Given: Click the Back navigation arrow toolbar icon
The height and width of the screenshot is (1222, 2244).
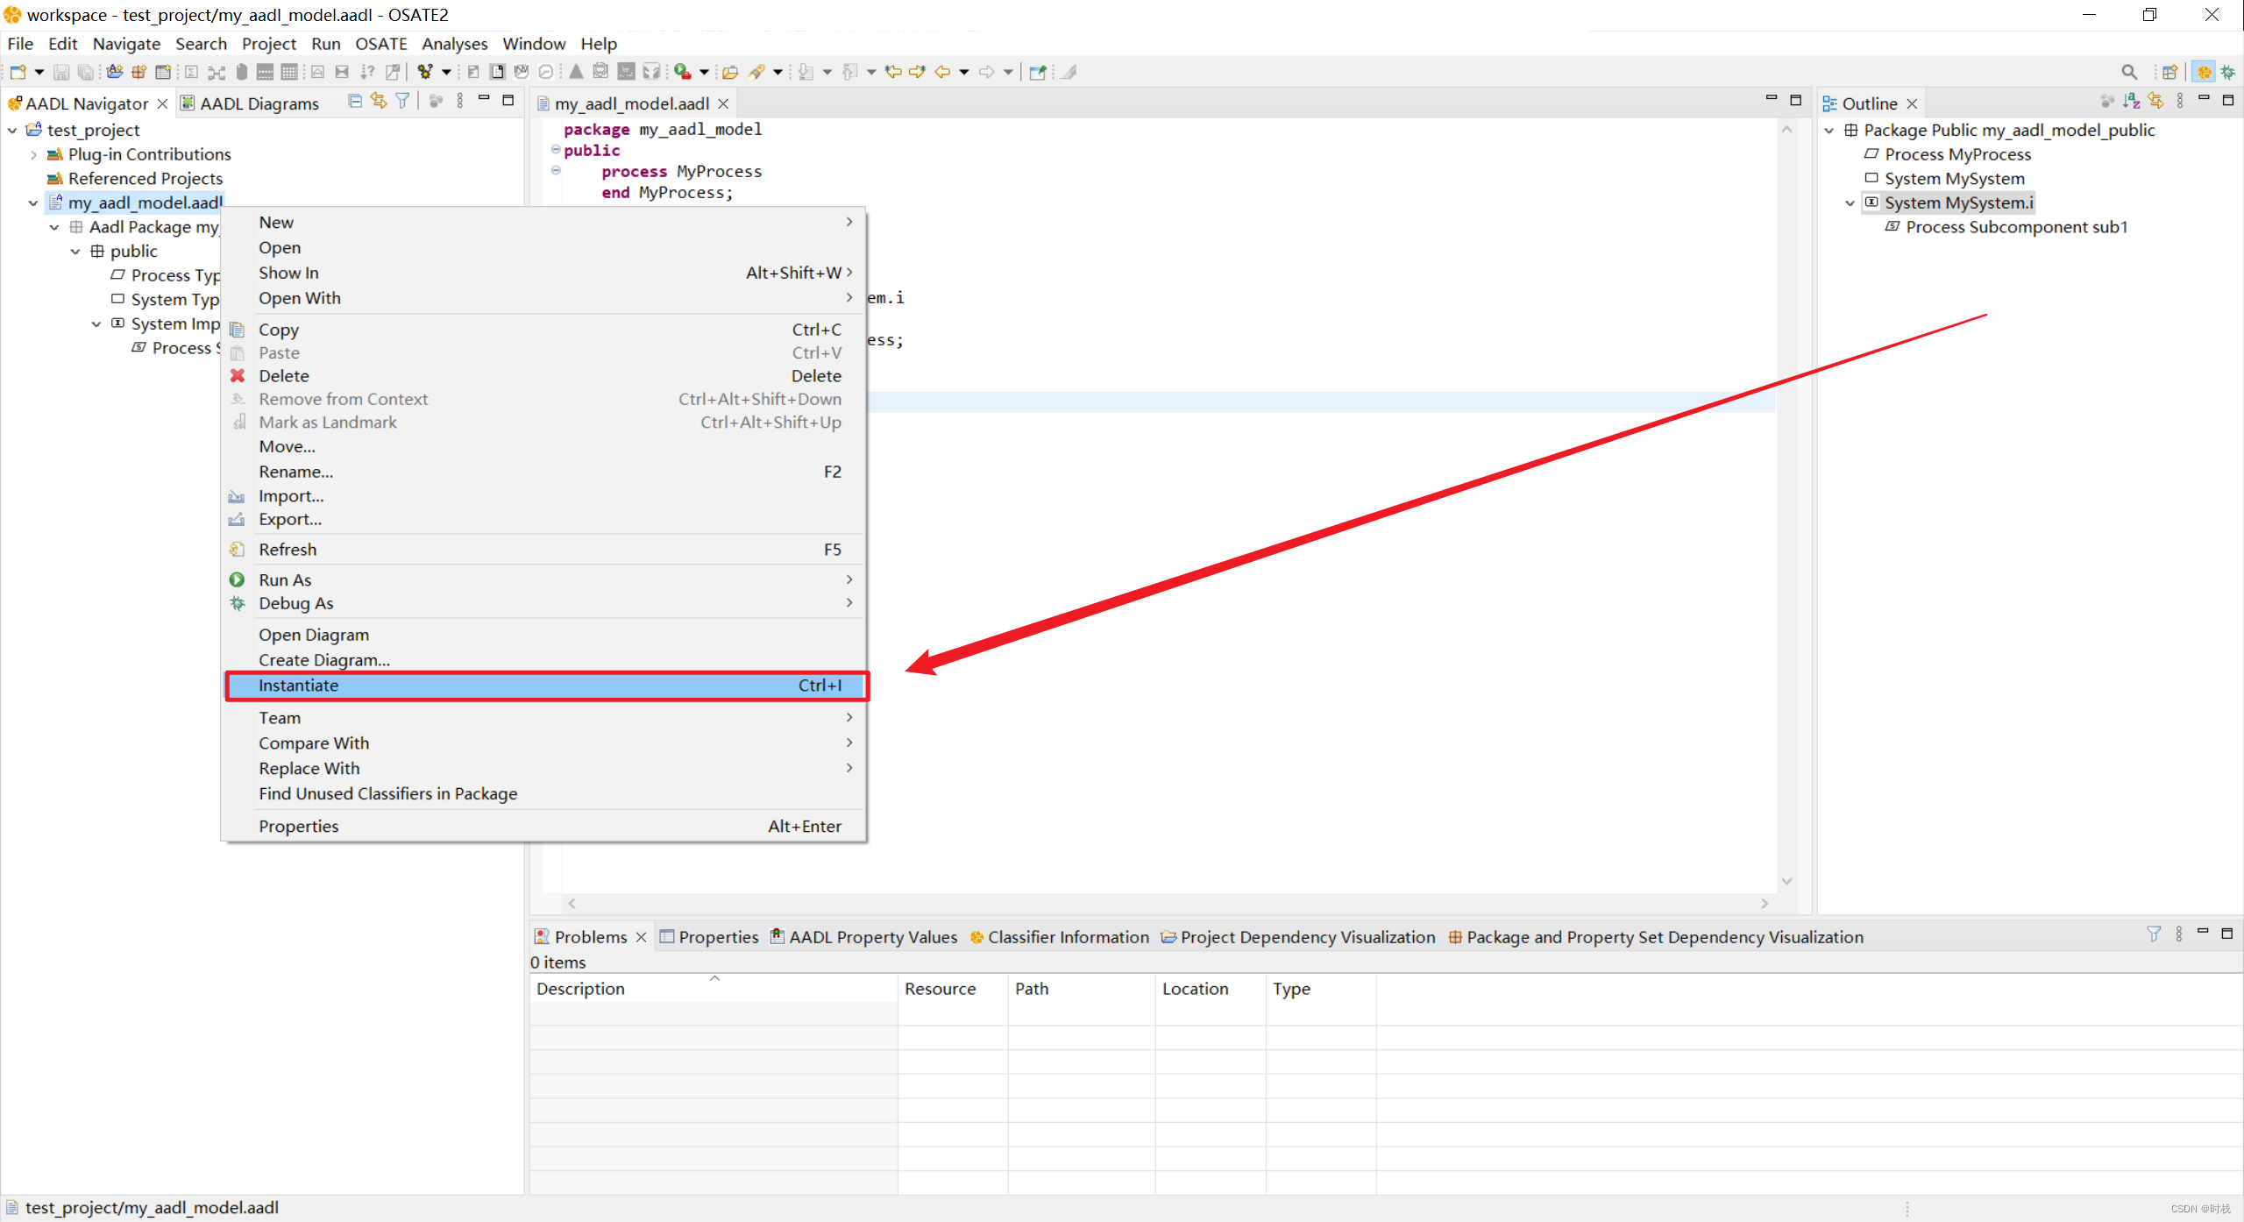Looking at the screenshot, I should (x=943, y=72).
